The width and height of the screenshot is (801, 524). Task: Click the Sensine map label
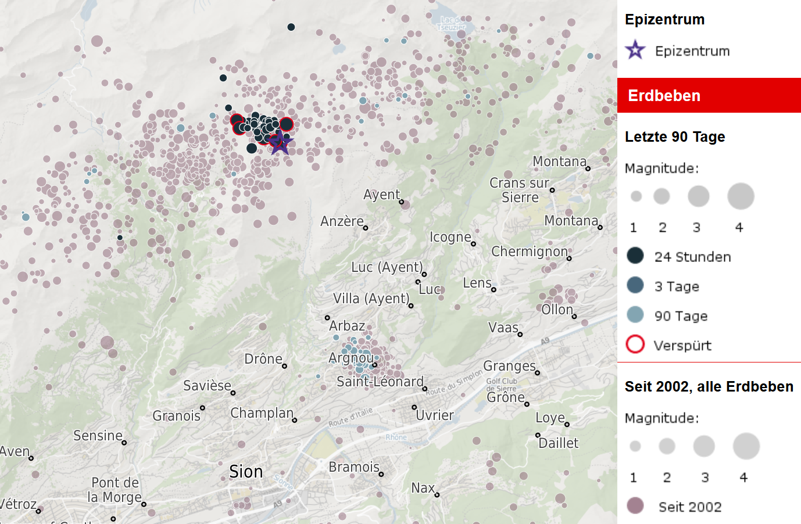[98, 436]
